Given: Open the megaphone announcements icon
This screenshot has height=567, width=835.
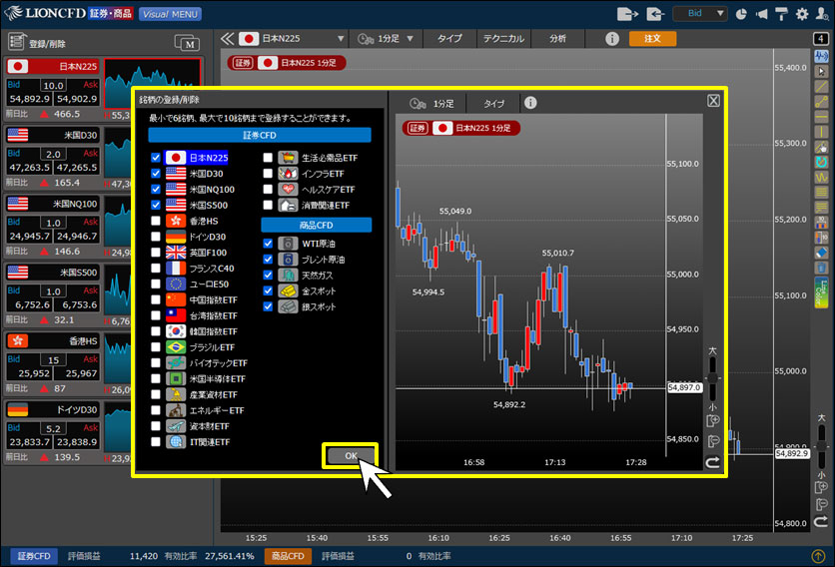Looking at the screenshot, I should point(760,14).
